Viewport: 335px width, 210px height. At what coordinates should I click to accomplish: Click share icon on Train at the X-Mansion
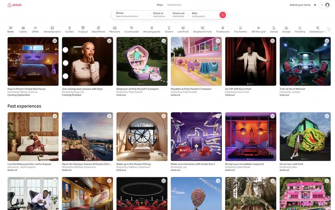[327, 41]
